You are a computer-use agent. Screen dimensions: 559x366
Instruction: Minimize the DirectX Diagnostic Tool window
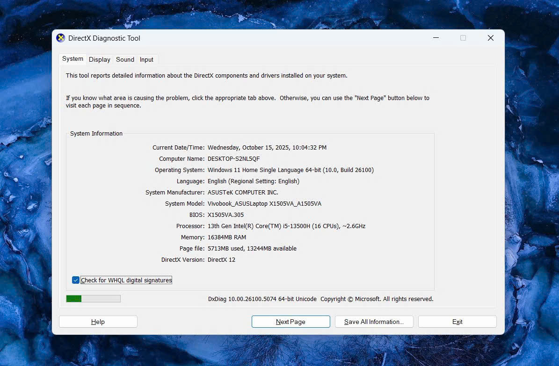tap(436, 38)
